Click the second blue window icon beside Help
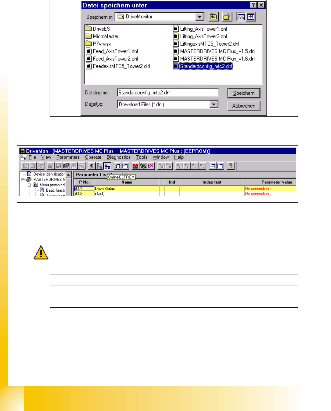331x411 pixels. [x=220, y=166]
